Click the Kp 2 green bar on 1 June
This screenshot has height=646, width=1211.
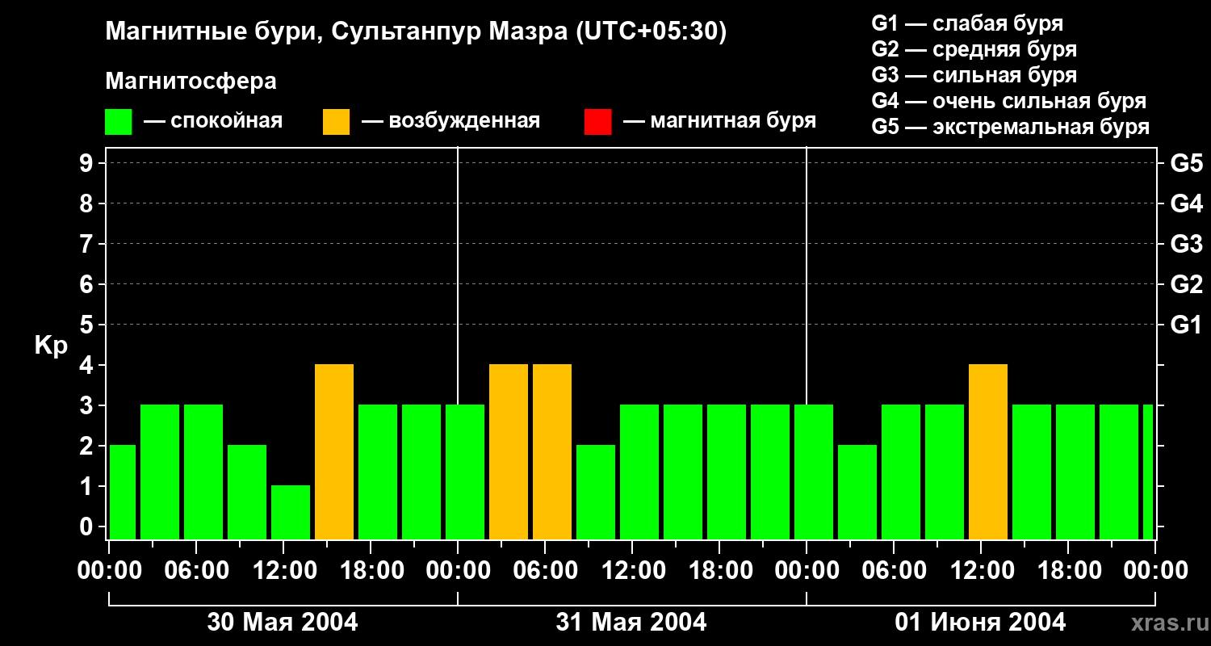[x=857, y=492]
